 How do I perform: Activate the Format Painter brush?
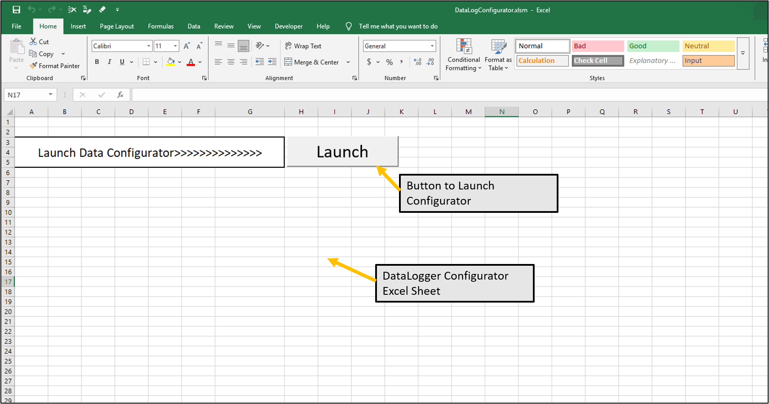tap(33, 66)
